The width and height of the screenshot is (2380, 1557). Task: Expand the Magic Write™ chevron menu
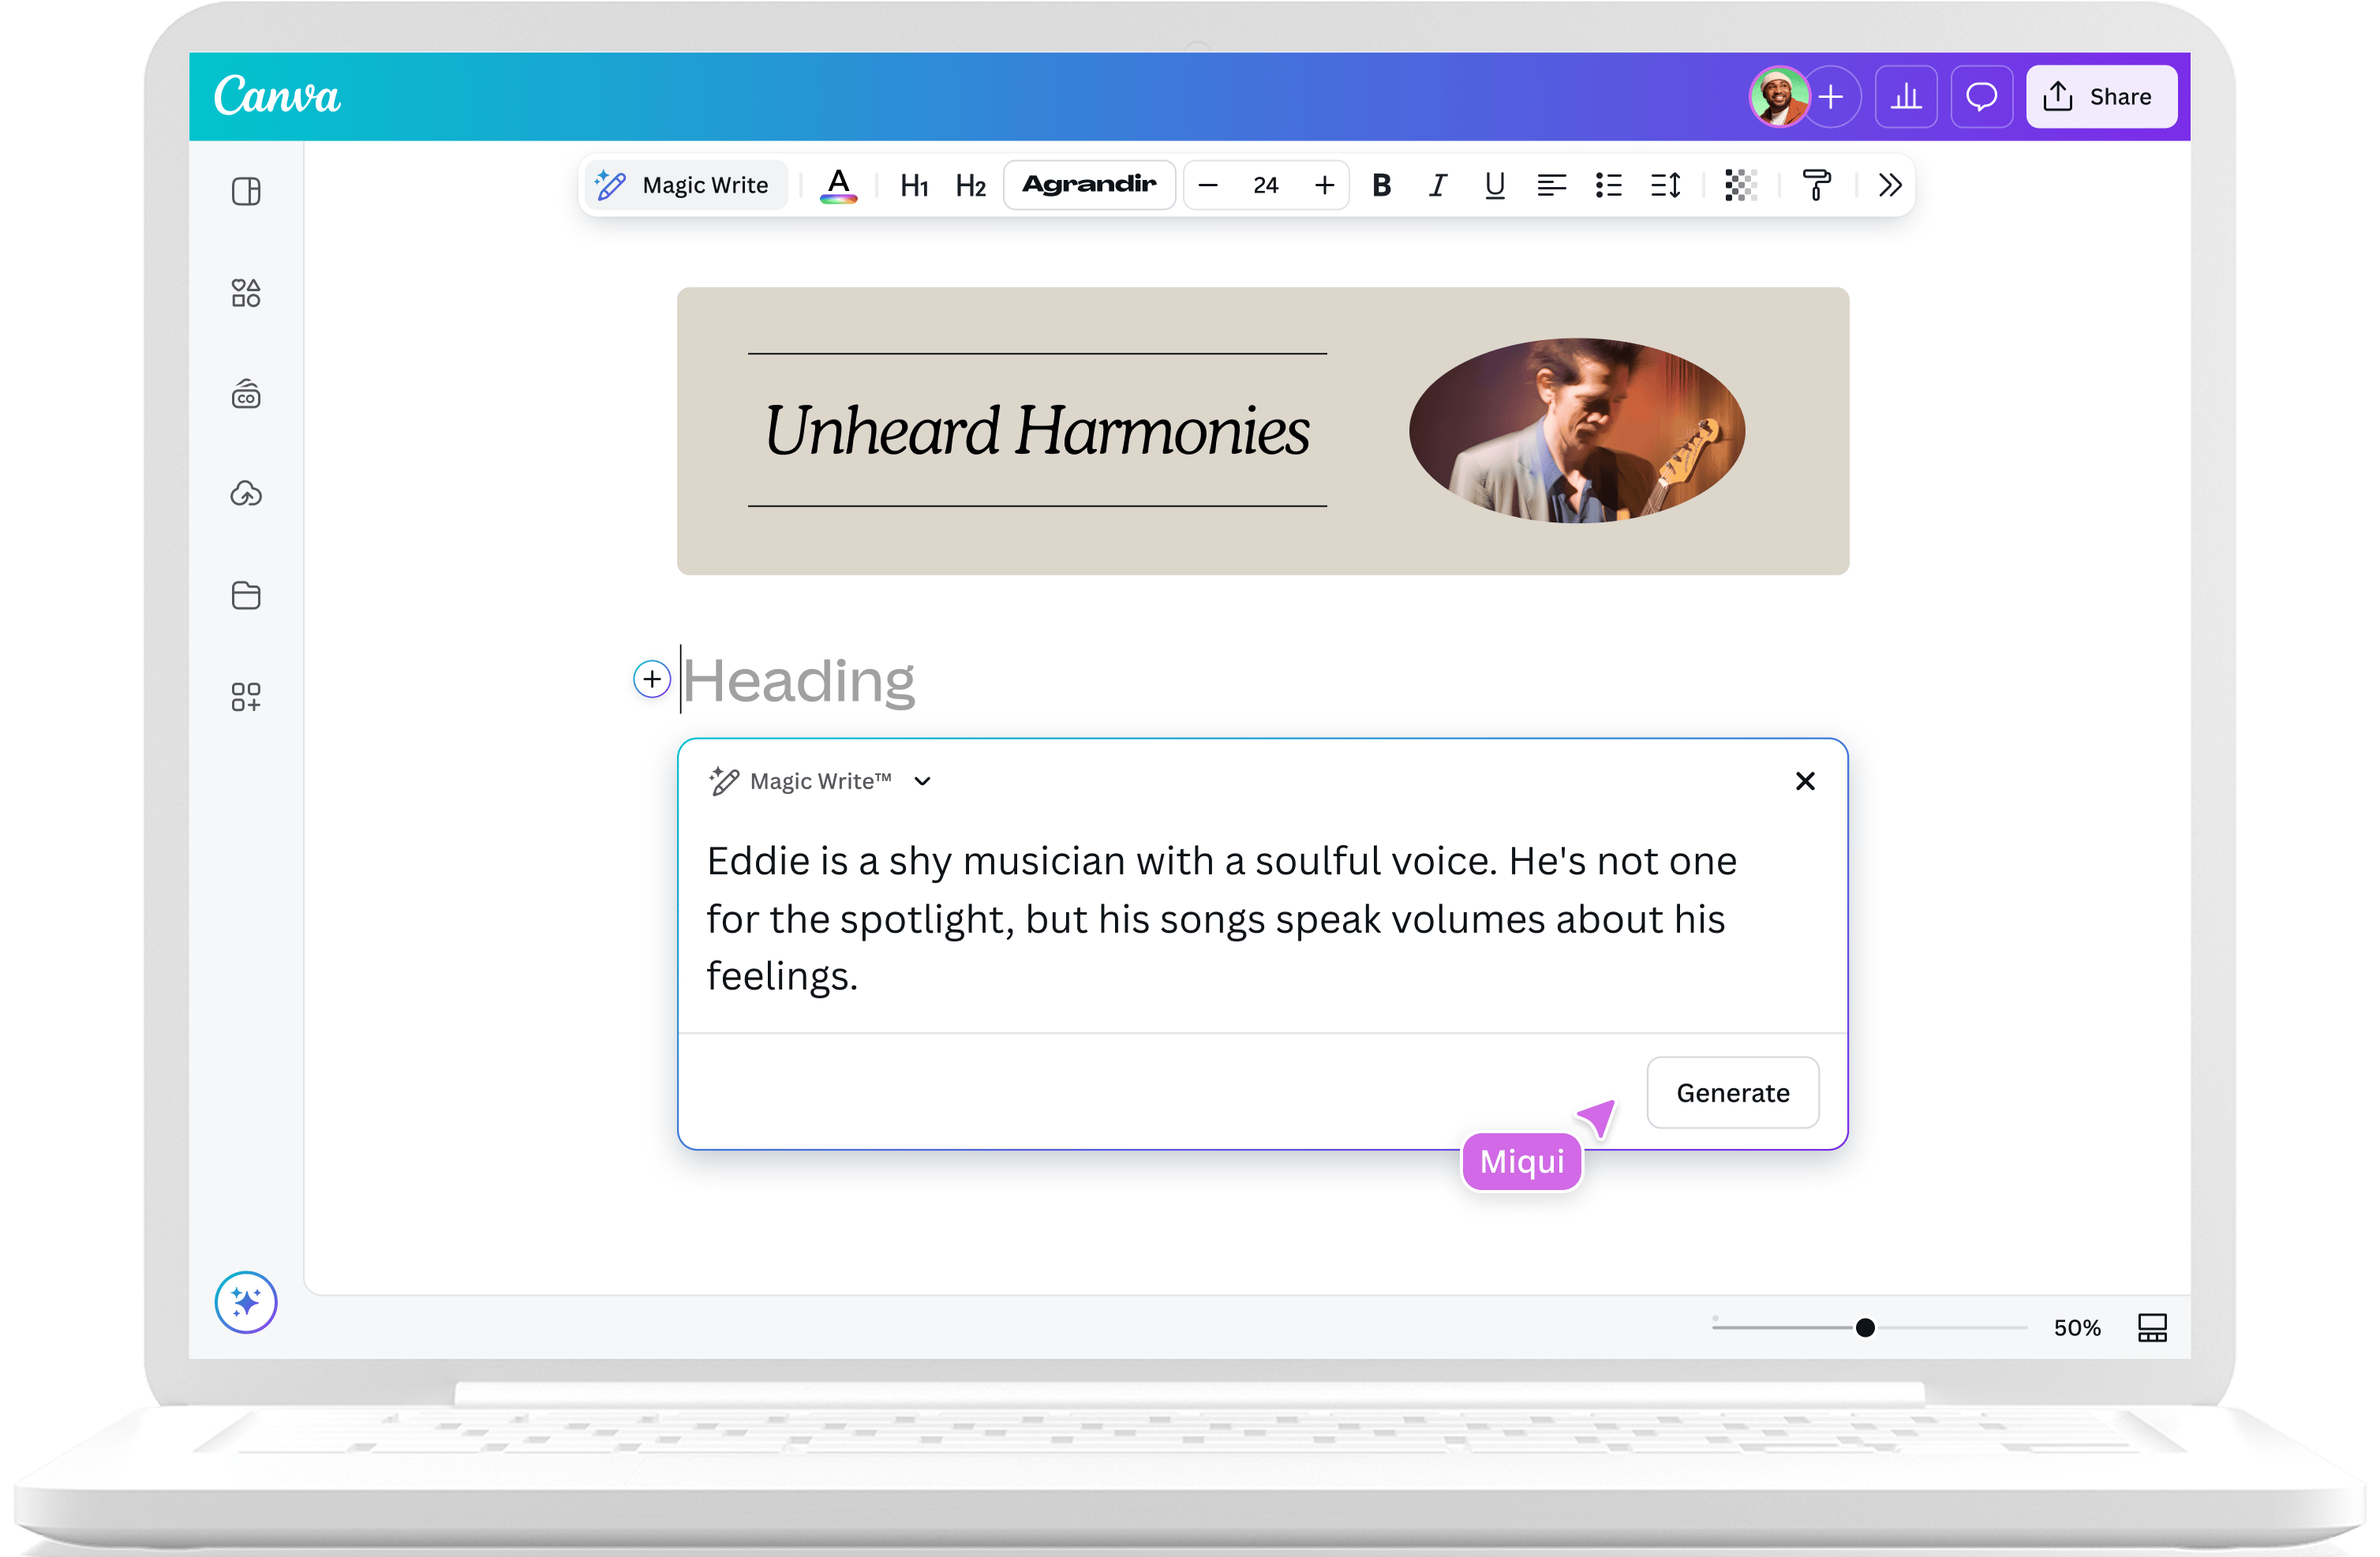pyautogui.click(x=922, y=782)
